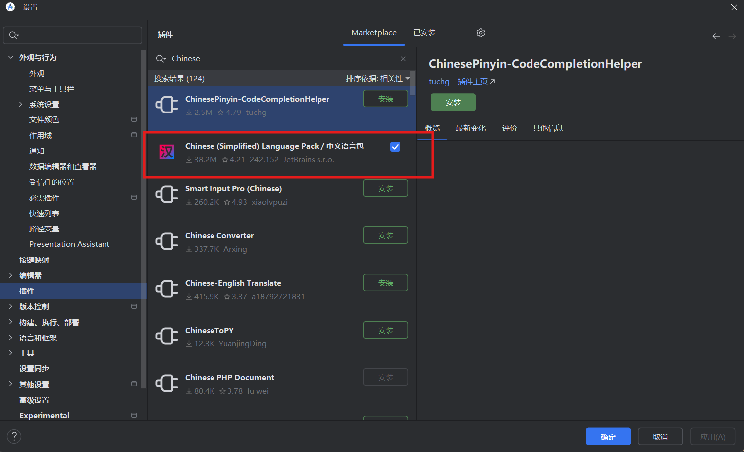Click the ChineseToPY plugin icon
The width and height of the screenshot is (744, 452).
click(x=167, y=336)
